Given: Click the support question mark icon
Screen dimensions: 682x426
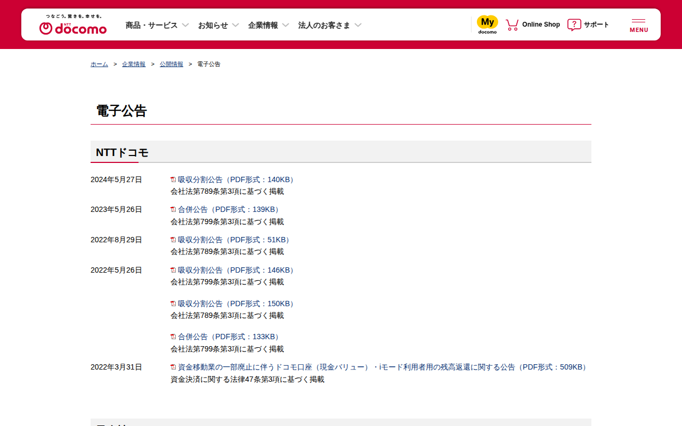Looking at the screenshot, I should 574,25.
